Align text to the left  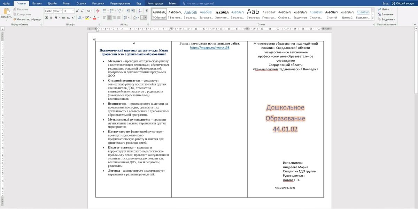[104, 18]
